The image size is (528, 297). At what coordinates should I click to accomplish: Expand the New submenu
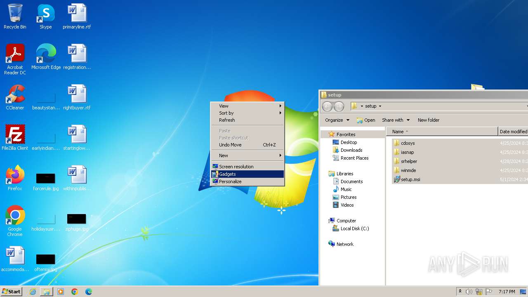pyautogui.click(x=247, y=156)
